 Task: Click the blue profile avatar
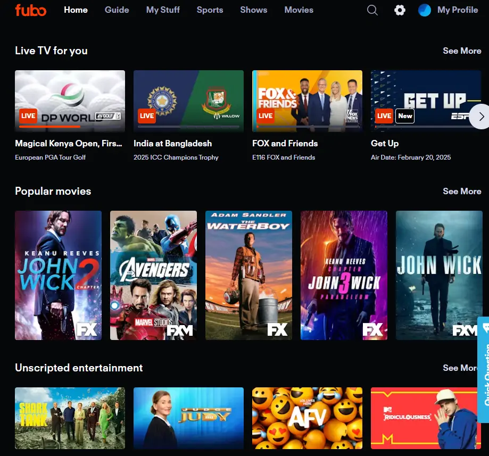pyautogui.click(x=425, y=10)
